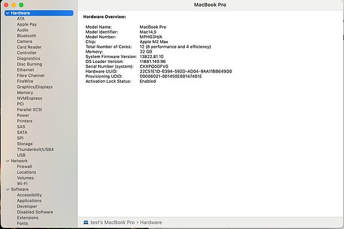344x229 pixels.
Task: Show Power information
Action: click(23, 115)
